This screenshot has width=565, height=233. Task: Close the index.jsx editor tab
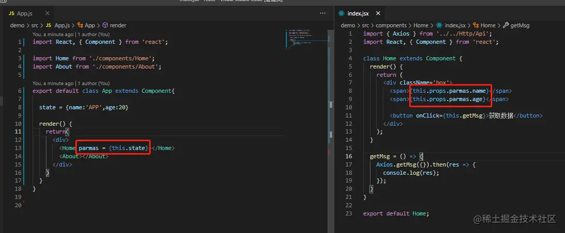click(x=378, y=13)
